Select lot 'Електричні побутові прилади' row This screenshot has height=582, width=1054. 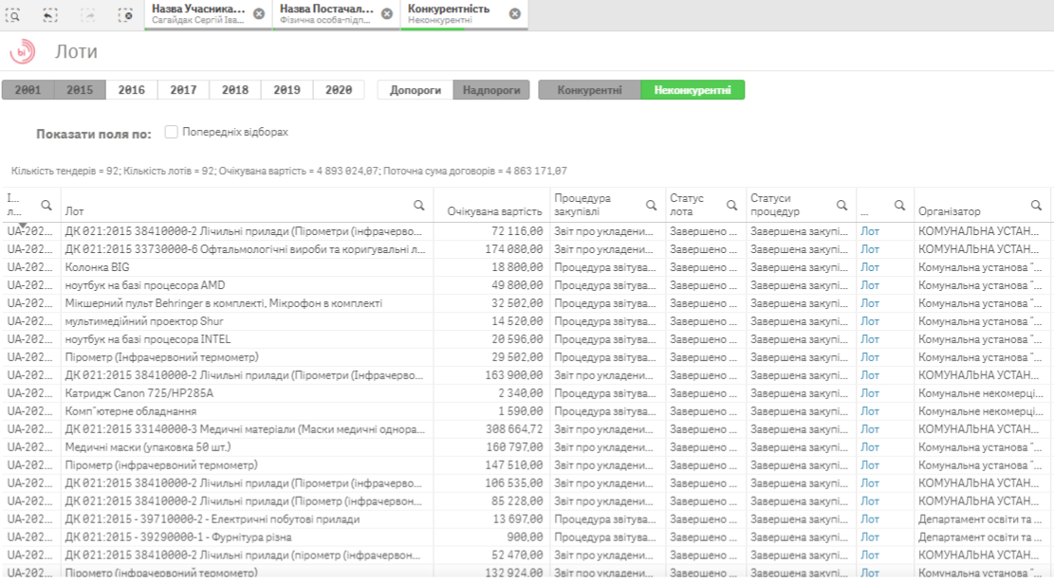click(x=213, y=518)
